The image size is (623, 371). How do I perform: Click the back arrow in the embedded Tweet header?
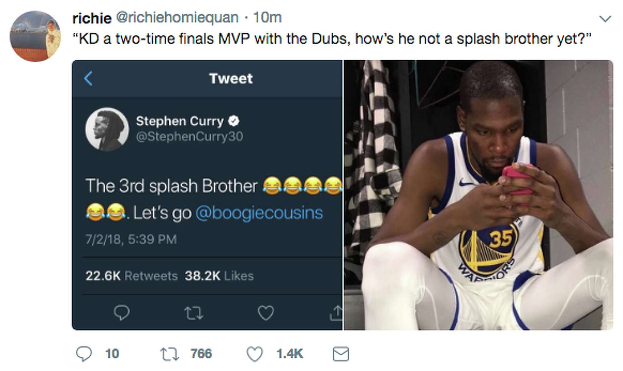[x=88, y=78]
